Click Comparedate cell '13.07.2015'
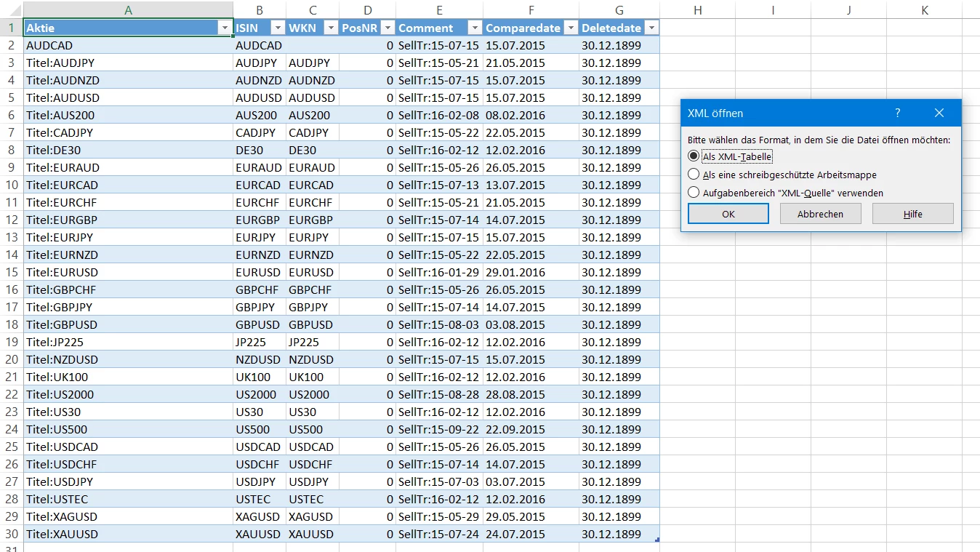Image resolution: width=980 pixels, height=552 pixels. pos(531,185)
